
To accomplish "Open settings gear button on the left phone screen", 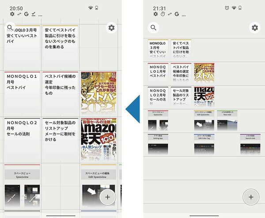I will coord(111,27).
